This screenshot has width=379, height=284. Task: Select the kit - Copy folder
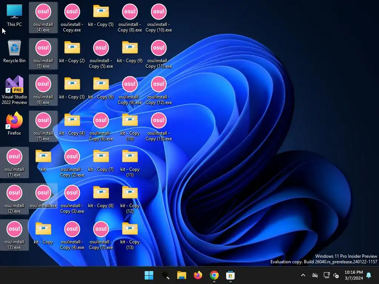[43, 233]
